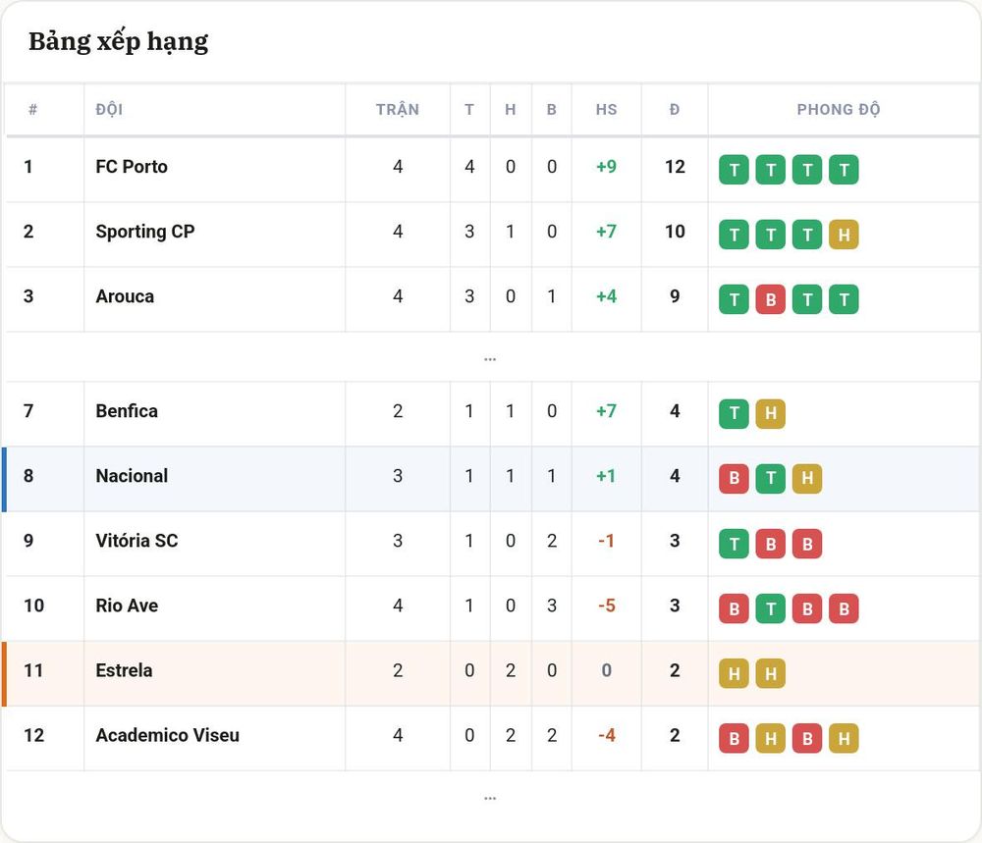Click PHONG ĐỘ column header
This screenshot has height=843, width=982.
coord(838,110)
